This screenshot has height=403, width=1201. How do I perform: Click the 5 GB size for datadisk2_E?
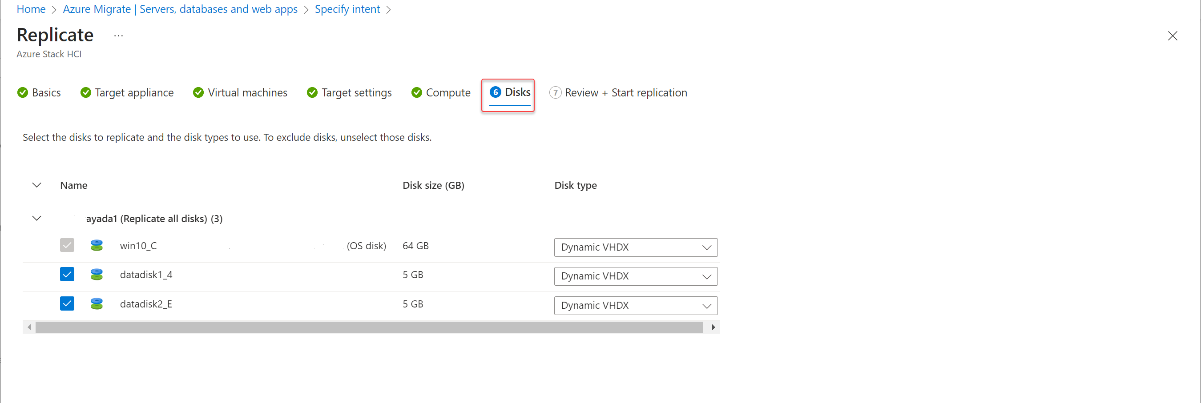[413, 304]
